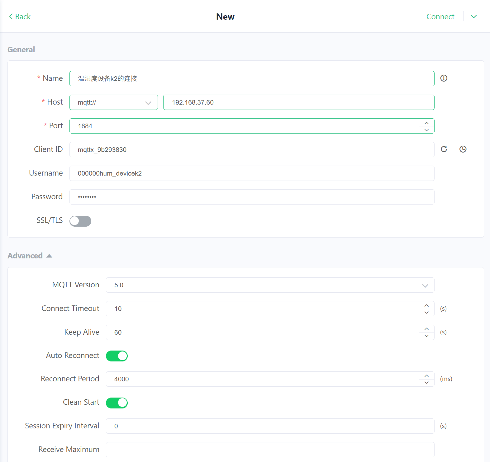Screen dimensions: 490x462
Task: Open the MQTT Version dropdown
Action: point(270,285)
